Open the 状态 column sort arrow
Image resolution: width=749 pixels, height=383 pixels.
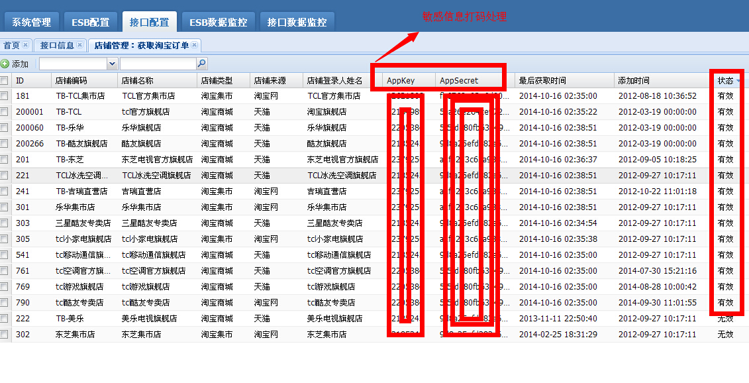[x=738, y=81]
